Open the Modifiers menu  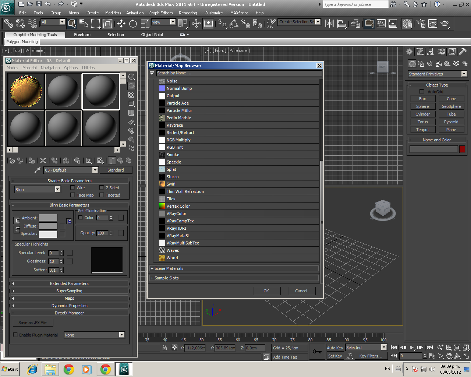click(x=113, y=13)
